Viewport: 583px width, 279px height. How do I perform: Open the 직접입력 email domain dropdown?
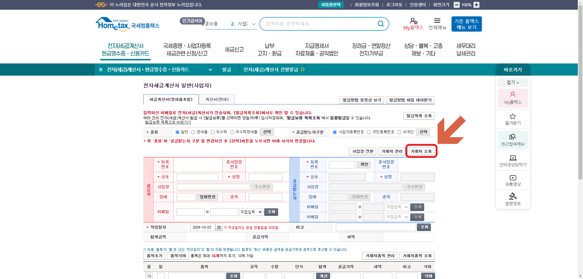pos(251,212)
